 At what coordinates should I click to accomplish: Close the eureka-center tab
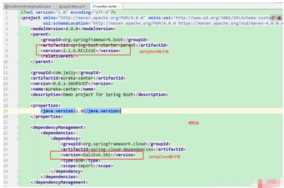click(x=120, y=6)
